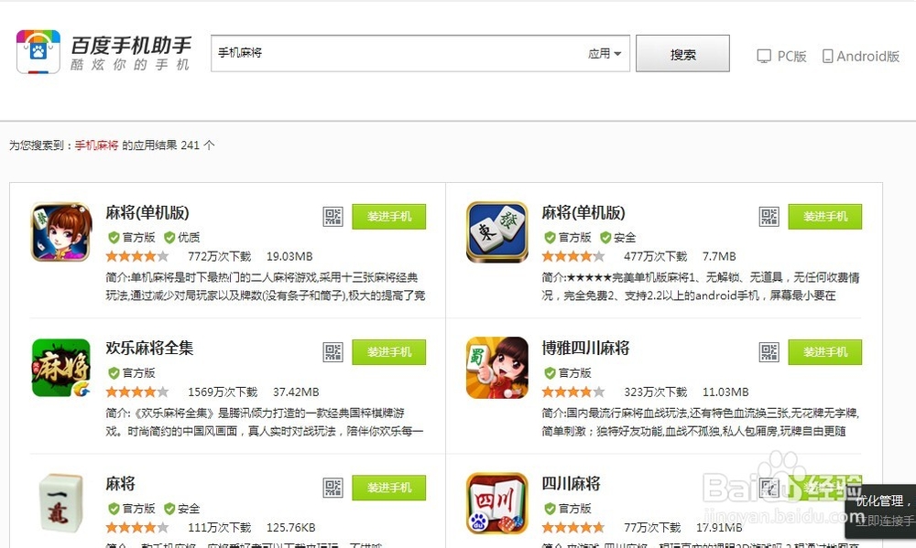Open the 麻将(单机版) title with 477万次下载
This screenshot has height=548, width=916.
pyautogui.click(x=583, y=212)
